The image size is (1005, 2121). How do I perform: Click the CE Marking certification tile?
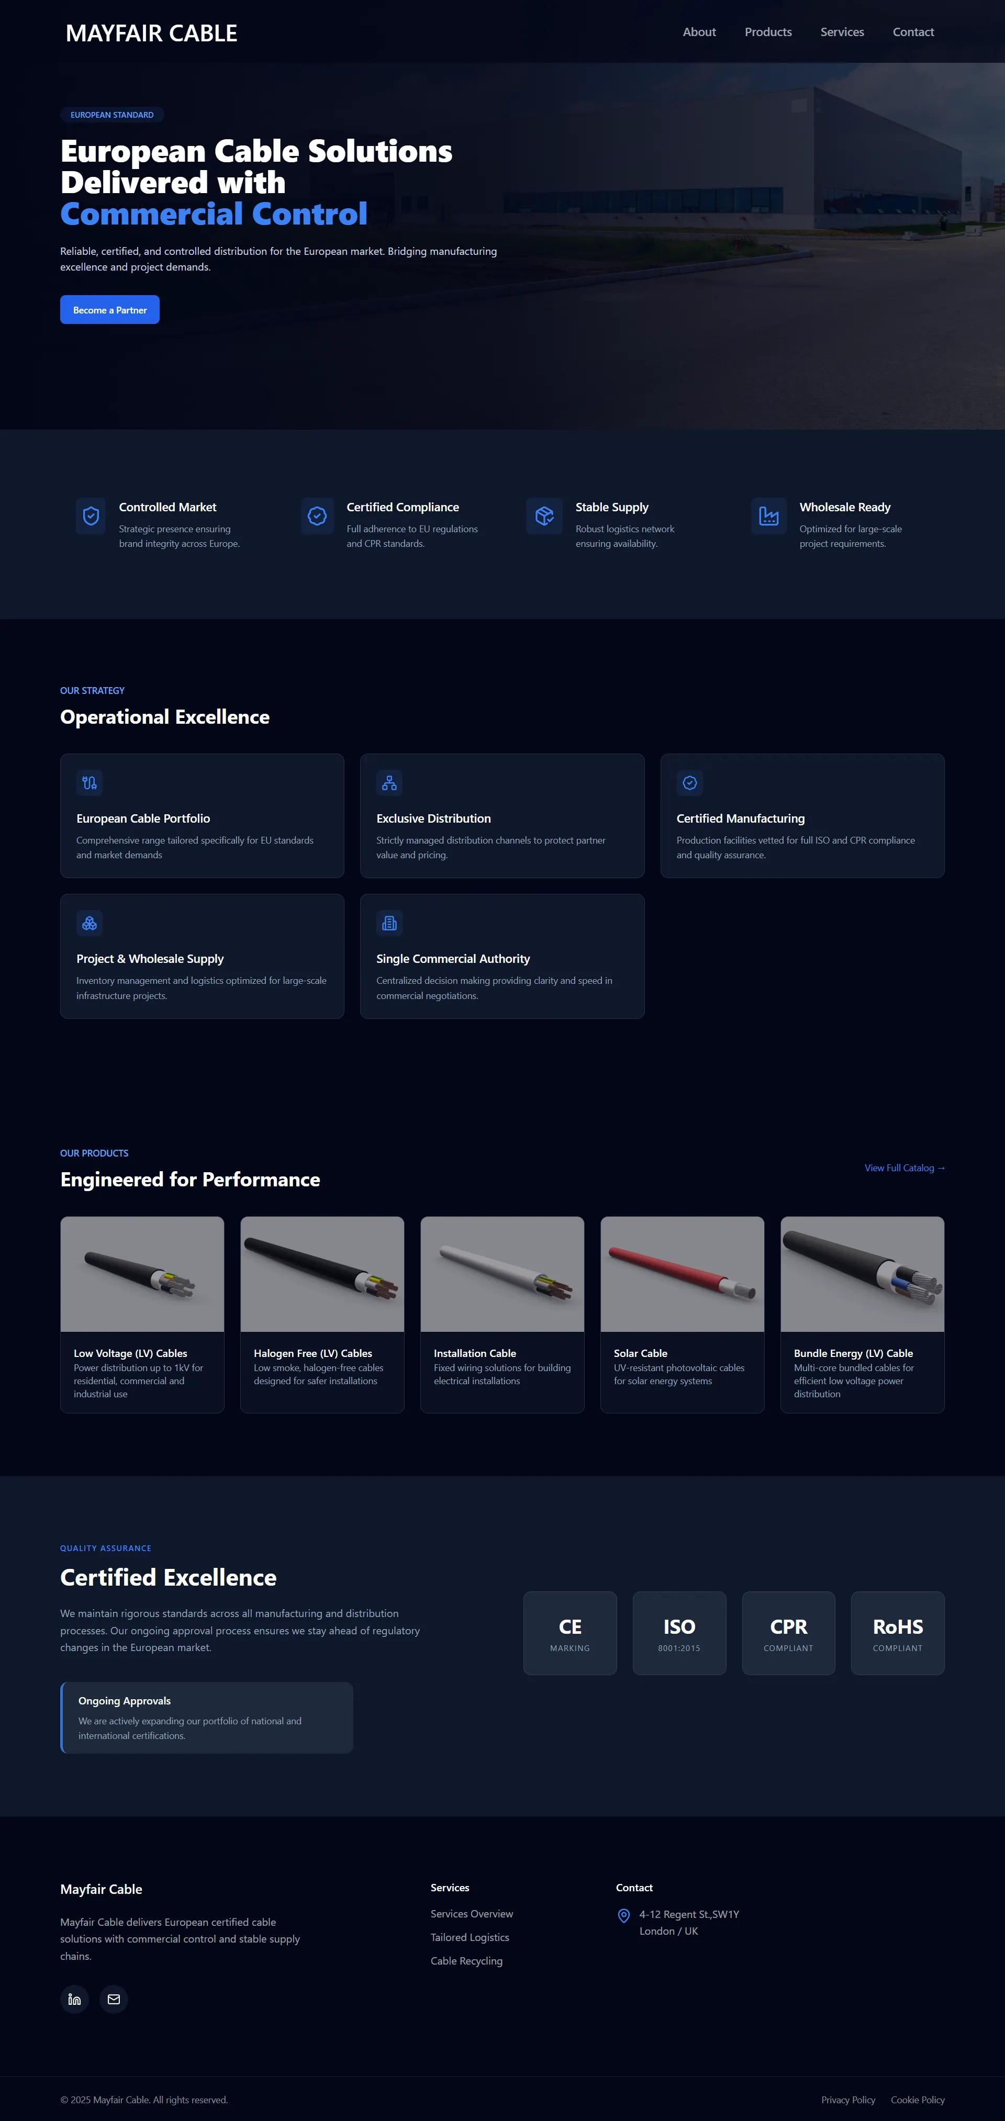(570, 1633)
